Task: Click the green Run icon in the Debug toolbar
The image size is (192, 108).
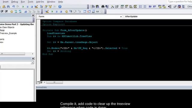Action: pos(52,11)
